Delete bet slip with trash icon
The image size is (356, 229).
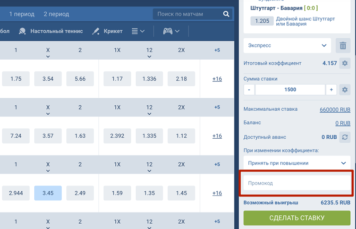[x=343, y=45]
